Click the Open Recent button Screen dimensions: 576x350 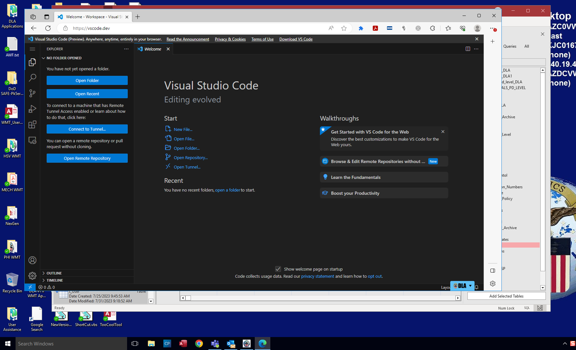87,94
